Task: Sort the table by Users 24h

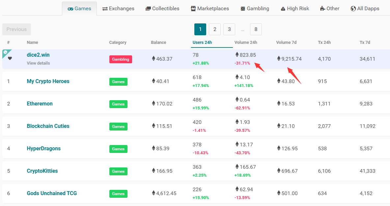Action: tap(202, 42)
